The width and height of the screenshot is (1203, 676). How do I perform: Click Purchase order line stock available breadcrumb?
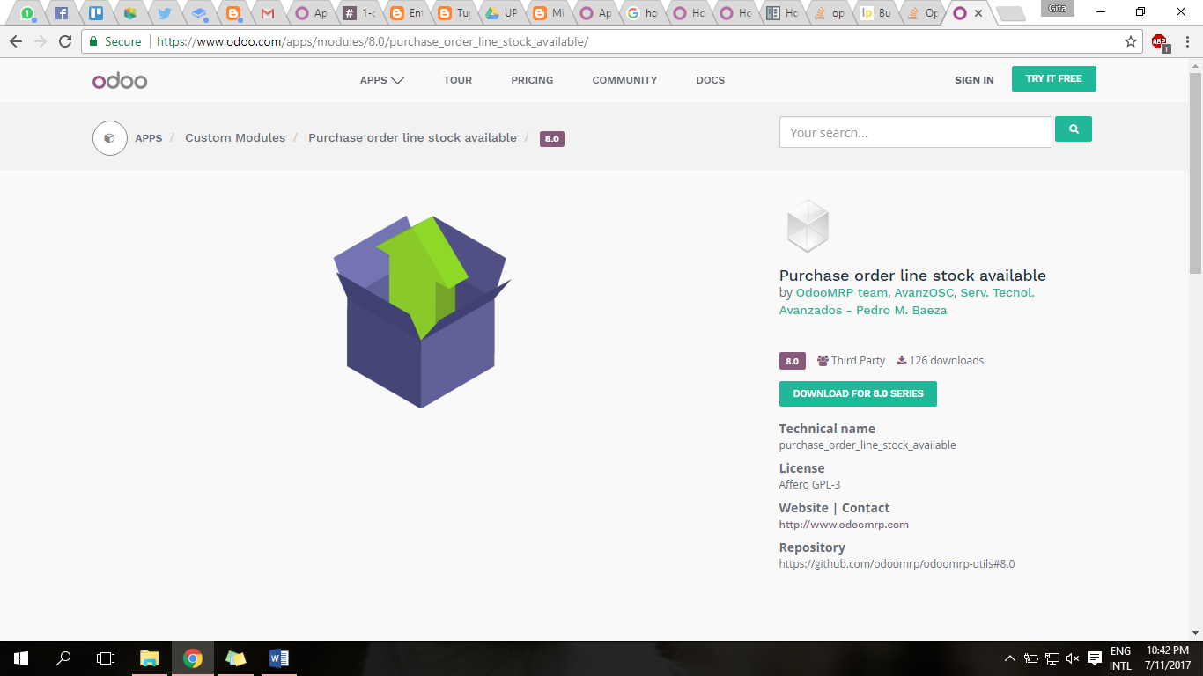tap(412, 138)
